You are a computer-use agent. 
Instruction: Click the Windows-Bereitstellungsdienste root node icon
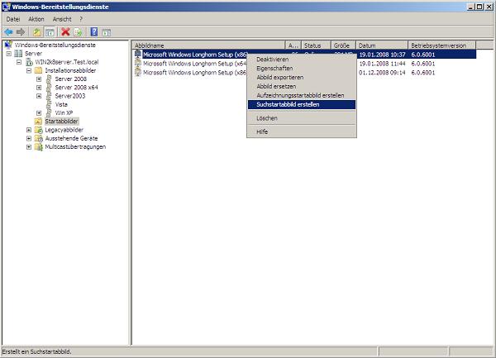(x=8, y=45)
